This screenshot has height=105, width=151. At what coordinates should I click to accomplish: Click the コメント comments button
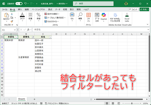(x=133, y=9)
